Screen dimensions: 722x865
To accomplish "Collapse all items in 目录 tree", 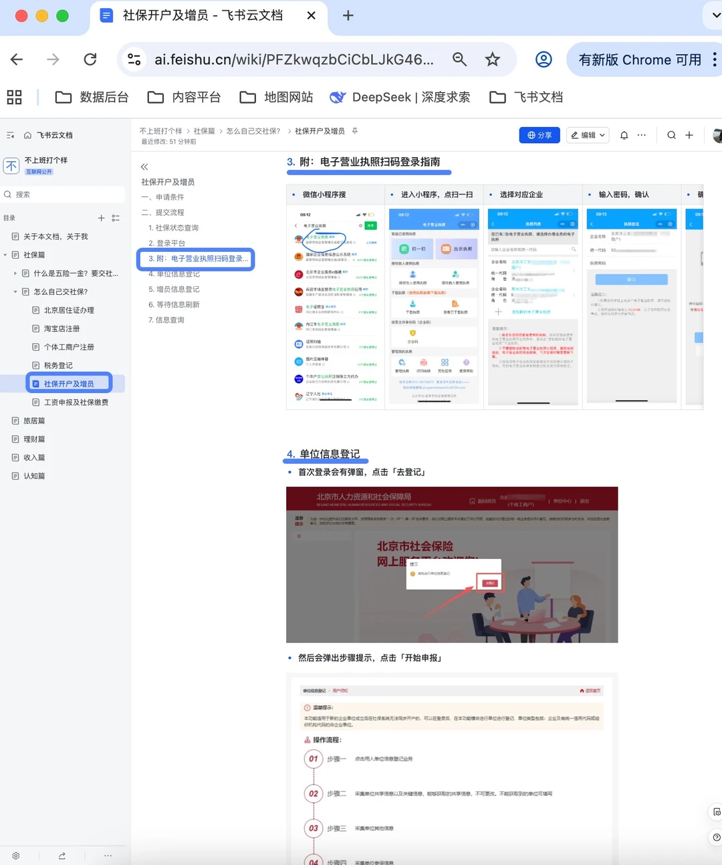I will (x=116, y=218).
